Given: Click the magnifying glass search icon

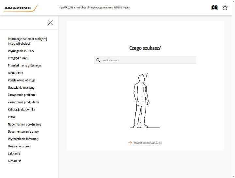Looking at the screenshot, I should coord(98,60).
